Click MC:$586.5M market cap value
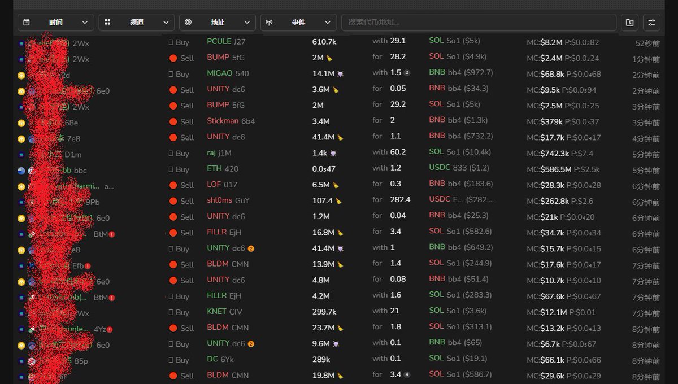This screenshot has height=384, width=678. tap(549, 169)
